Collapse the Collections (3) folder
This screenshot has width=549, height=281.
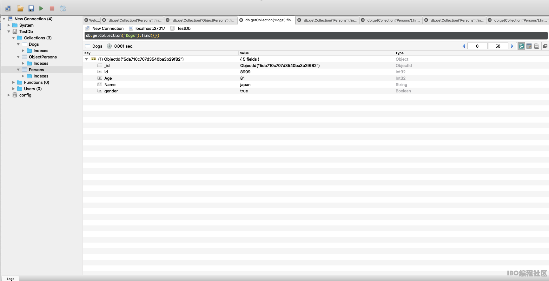tap(14, 38)
